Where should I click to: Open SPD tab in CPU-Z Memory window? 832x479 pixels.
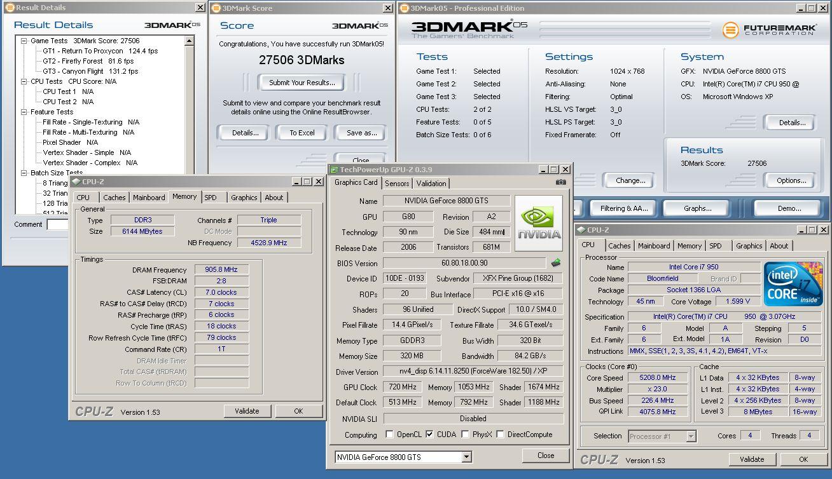tap(211, 198)
